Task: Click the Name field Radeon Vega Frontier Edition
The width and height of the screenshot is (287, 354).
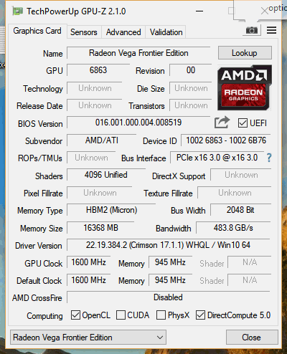Action: [x=138, y=53]
